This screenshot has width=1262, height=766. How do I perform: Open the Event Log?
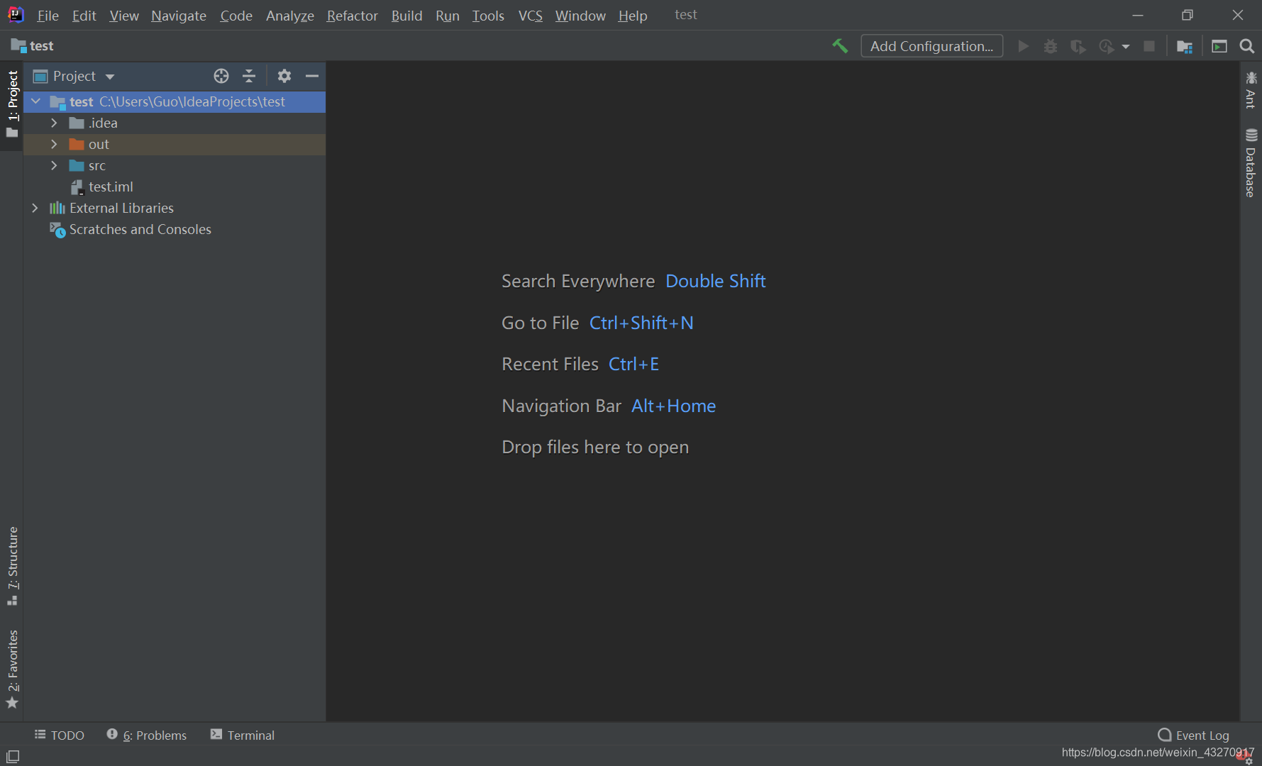[1193, 736]
